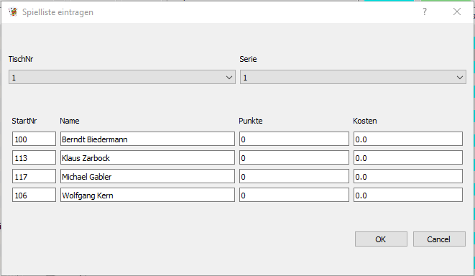Viewport: 475px width, 276px height.
Task: Click the Klaus Zarbock name field
Action: 147,157
